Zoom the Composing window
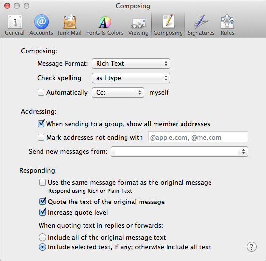 pos(27,6)
